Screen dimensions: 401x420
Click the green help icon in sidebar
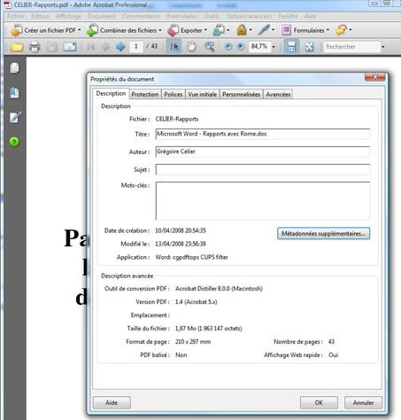[14, 142]
